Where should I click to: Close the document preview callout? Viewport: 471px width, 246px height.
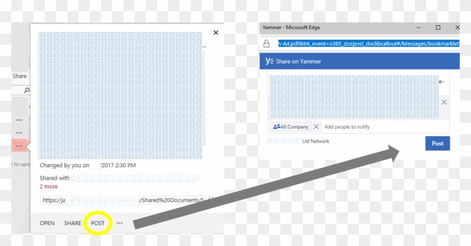216,33
